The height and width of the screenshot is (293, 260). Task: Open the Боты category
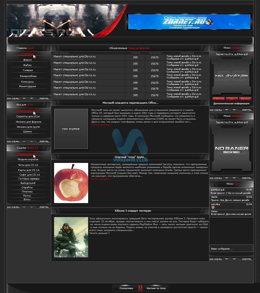[27, 199]
